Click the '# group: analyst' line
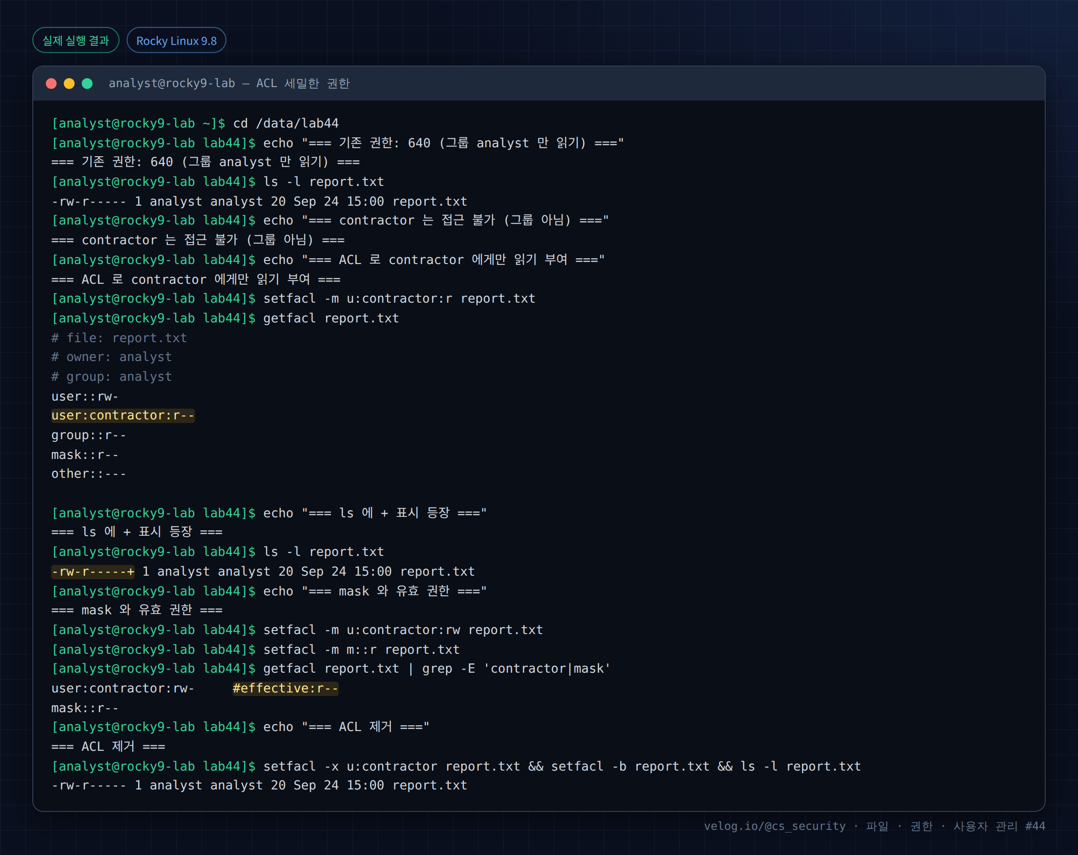The height and width of the screenshot is (855, 1078). (x=111, y=376)
